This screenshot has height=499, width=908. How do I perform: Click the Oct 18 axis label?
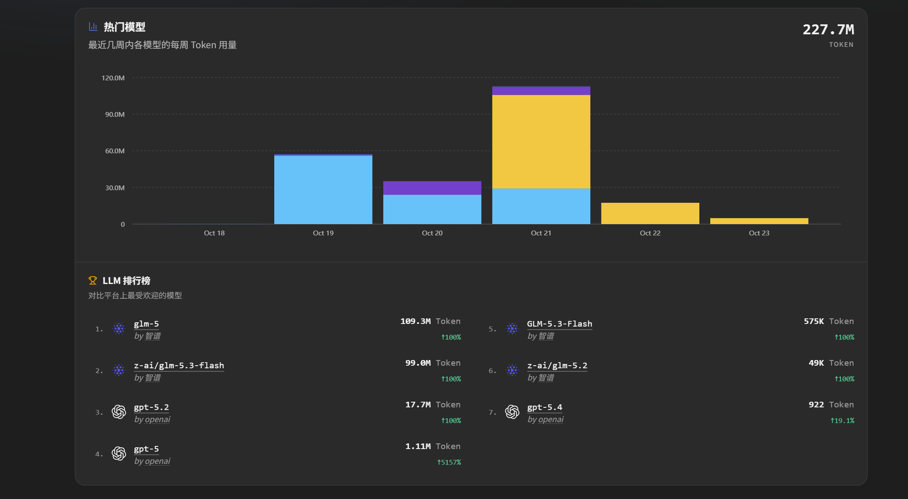pos(214,233)
